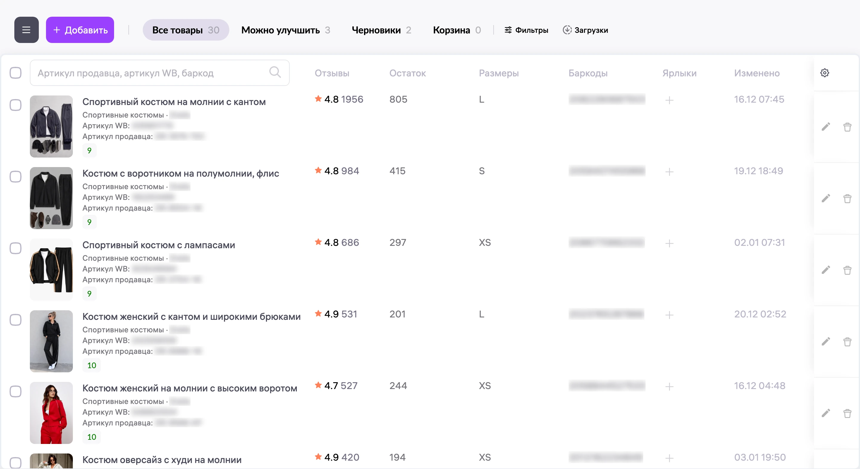Image resolution: width=860 pixels, height=469 pixels.
Task: Edit Спортивный костюм на молнии с кантом
Action: click(826, 127)
